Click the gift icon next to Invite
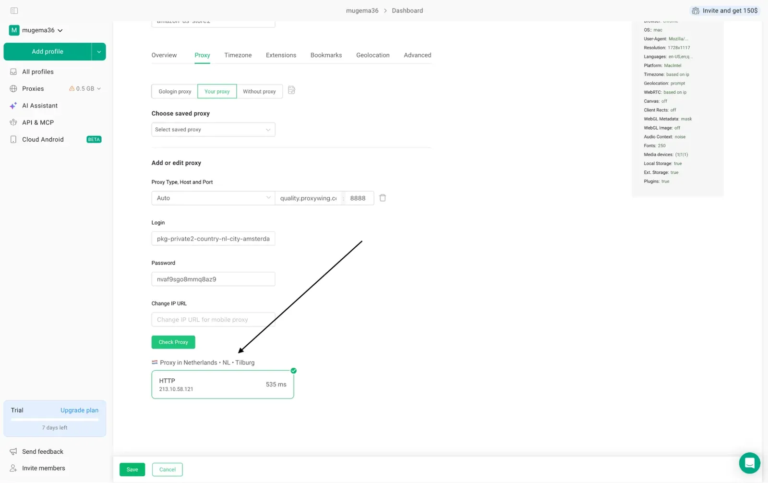The image size is (768, 483). tap(696, 11)
